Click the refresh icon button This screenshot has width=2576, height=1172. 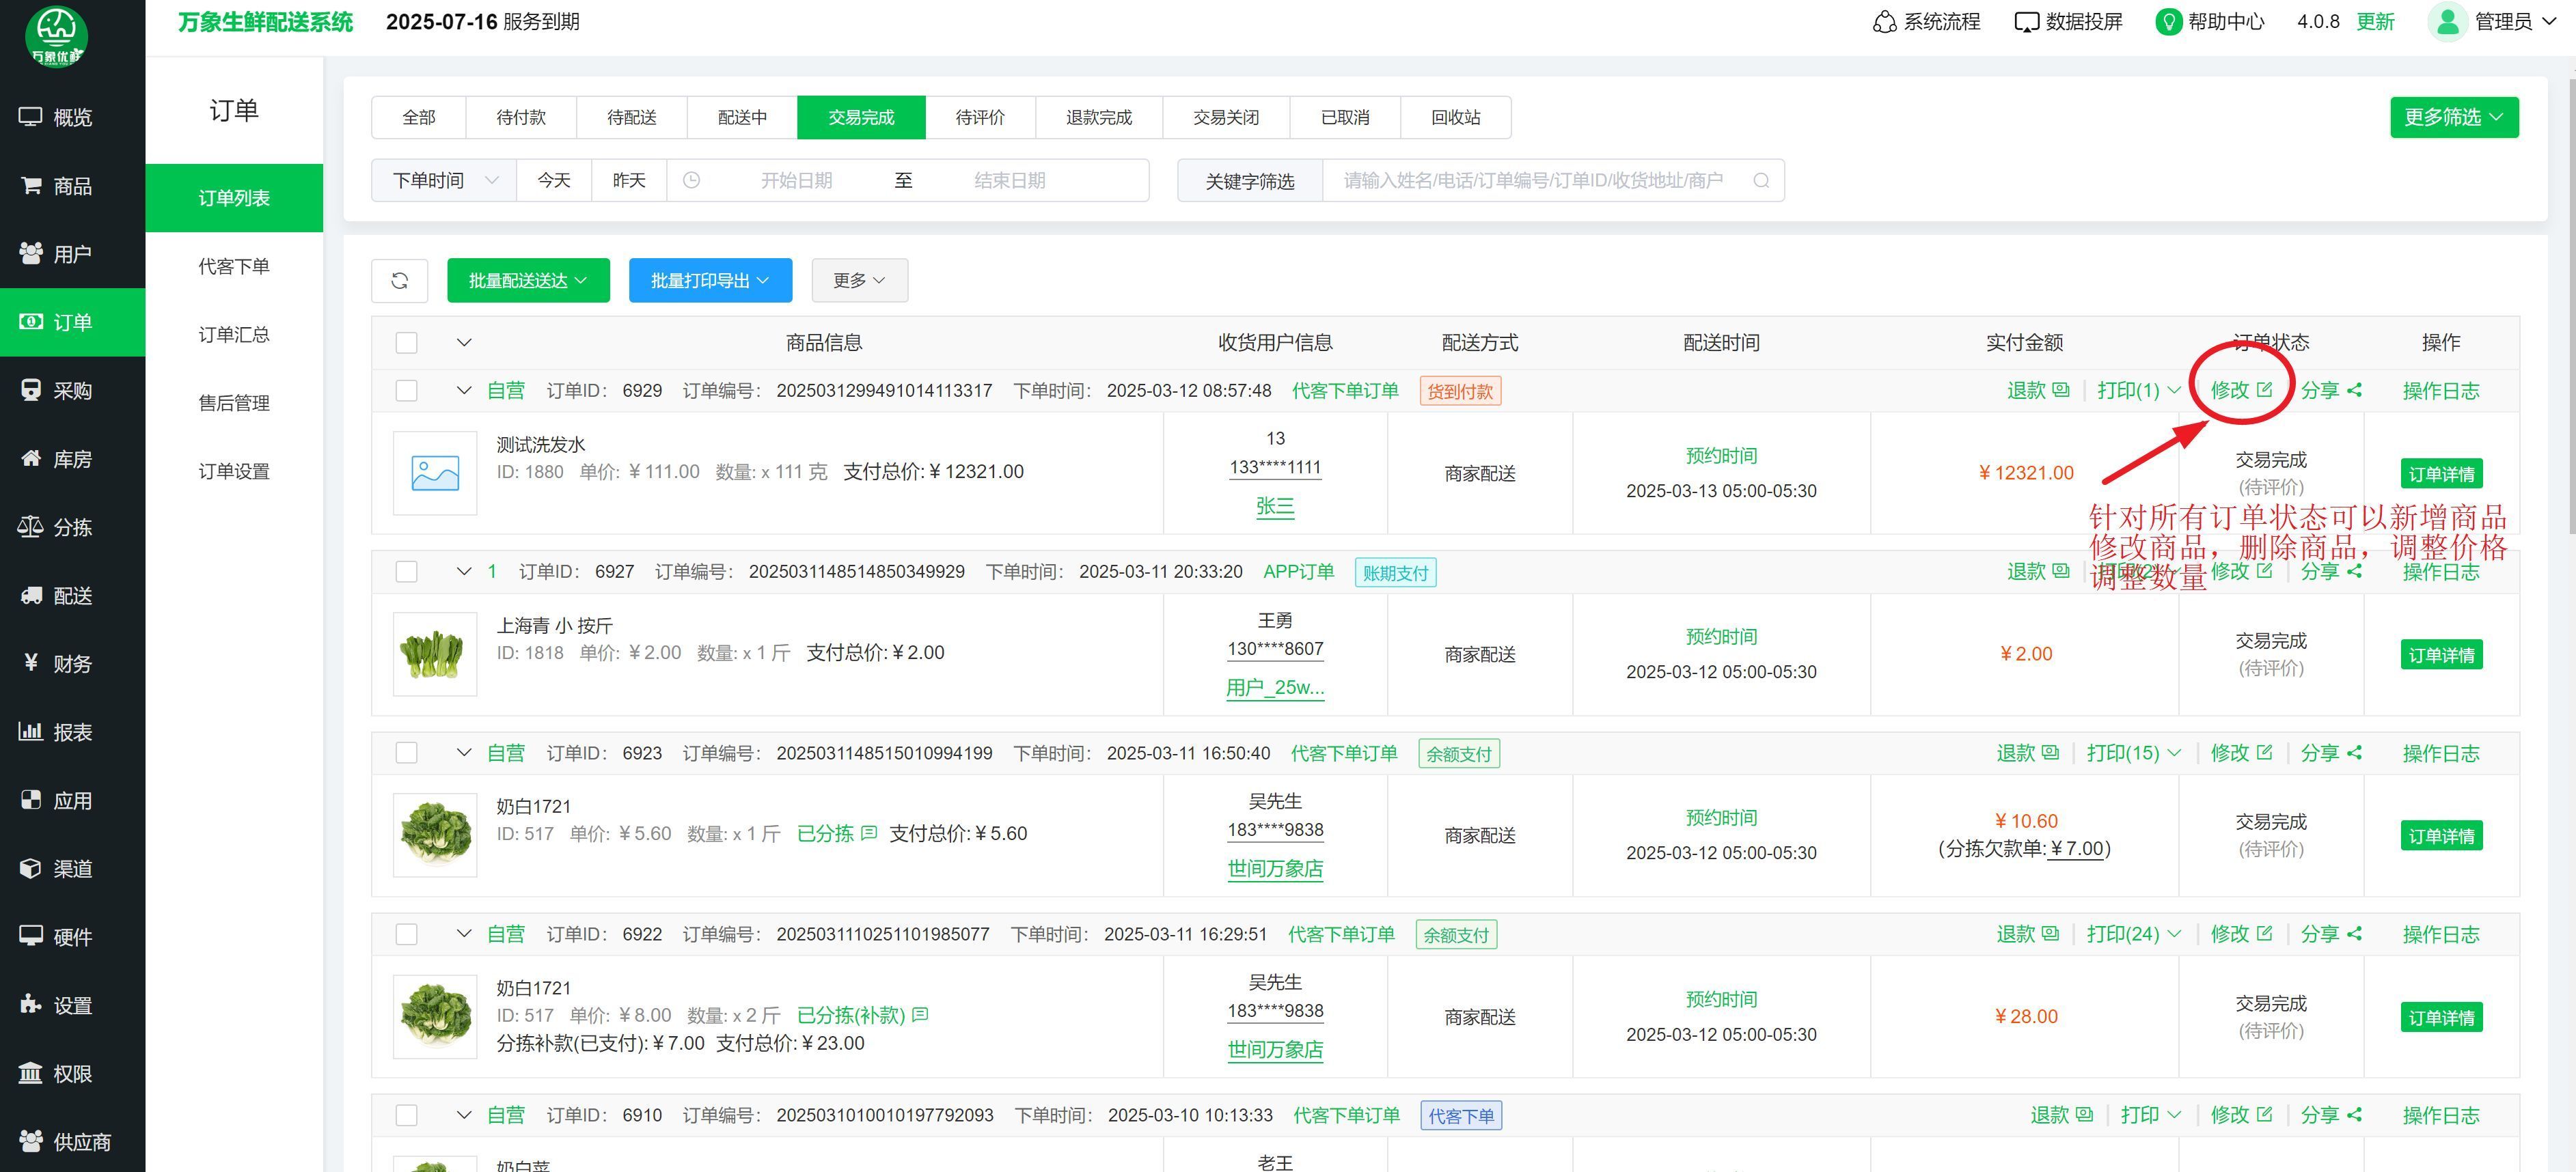[399, 281]
